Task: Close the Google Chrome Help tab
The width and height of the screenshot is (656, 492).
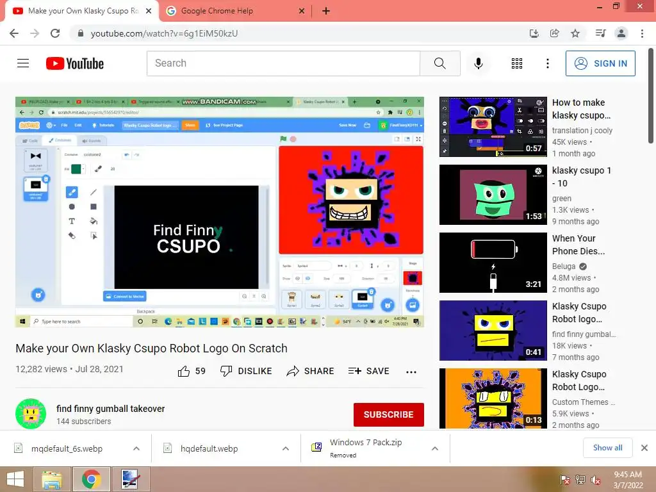Action: 301,11
